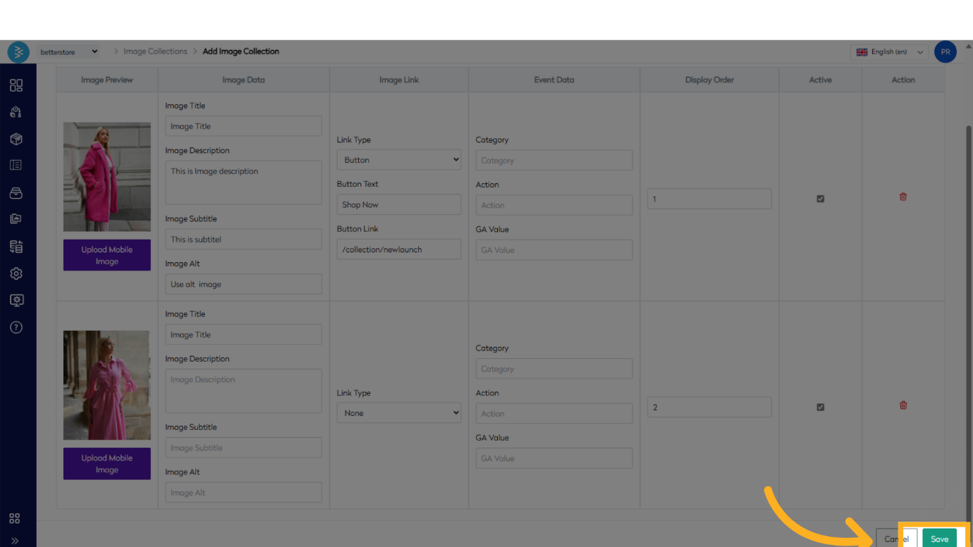The width and height of the screenshot is (973, 547).
Task: Open the dashboard icon in sidebar
Action: 16,85
